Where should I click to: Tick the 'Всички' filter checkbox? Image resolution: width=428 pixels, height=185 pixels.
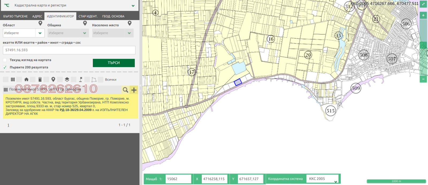coord(101,80)
